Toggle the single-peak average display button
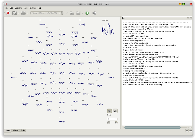The width and height of the screenshot is (195, 139). [115, 111]
